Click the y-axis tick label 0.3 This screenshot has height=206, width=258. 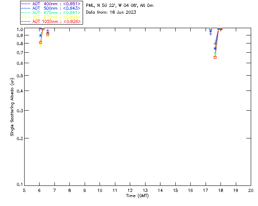tap(20, 111)
